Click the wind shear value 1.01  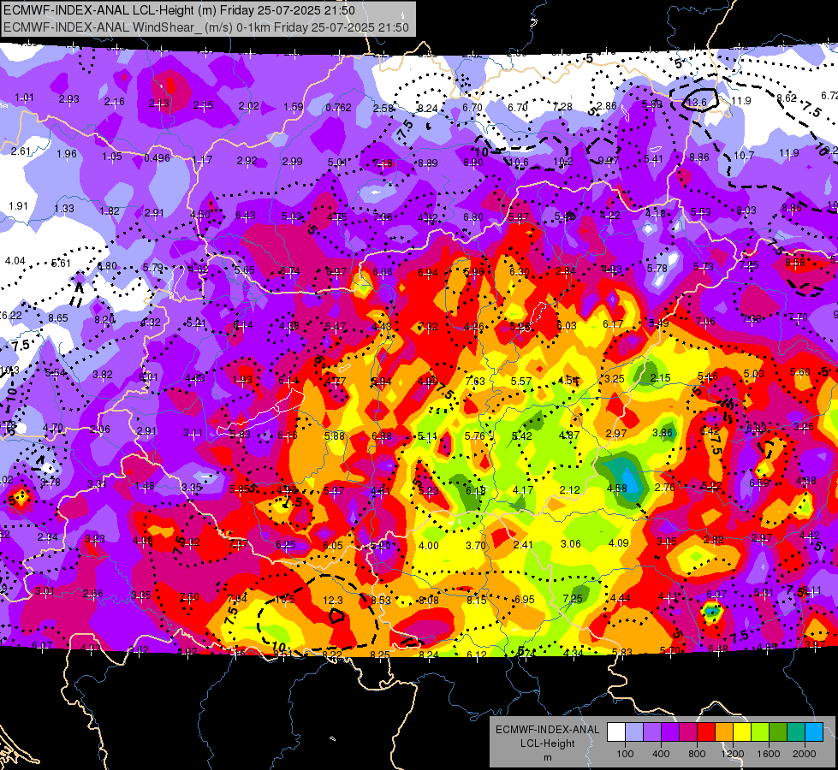pos(24,98)
